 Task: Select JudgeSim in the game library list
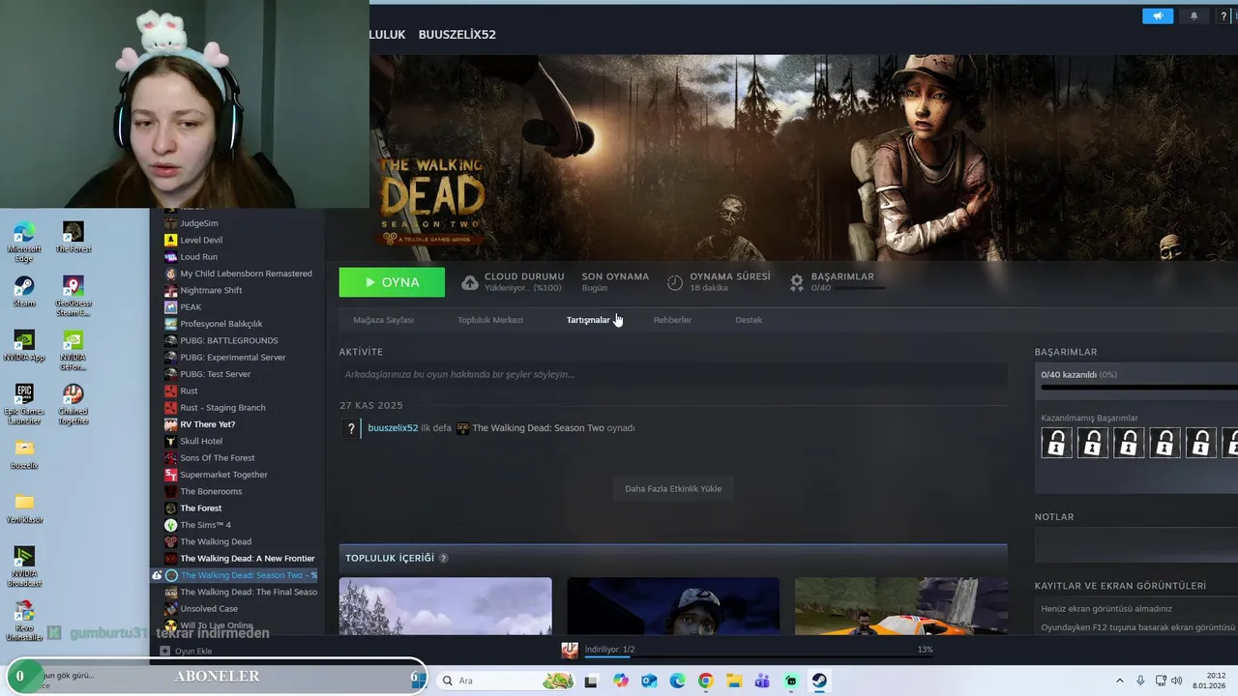click(x=199, y=223)
